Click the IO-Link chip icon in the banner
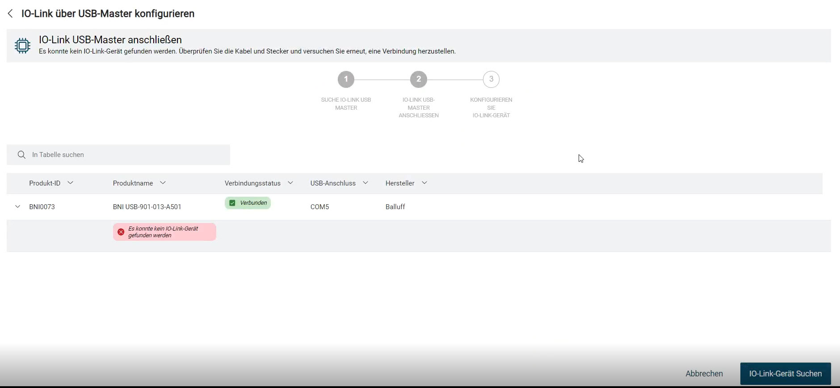840x388 pixels. [x=22, y=45]
